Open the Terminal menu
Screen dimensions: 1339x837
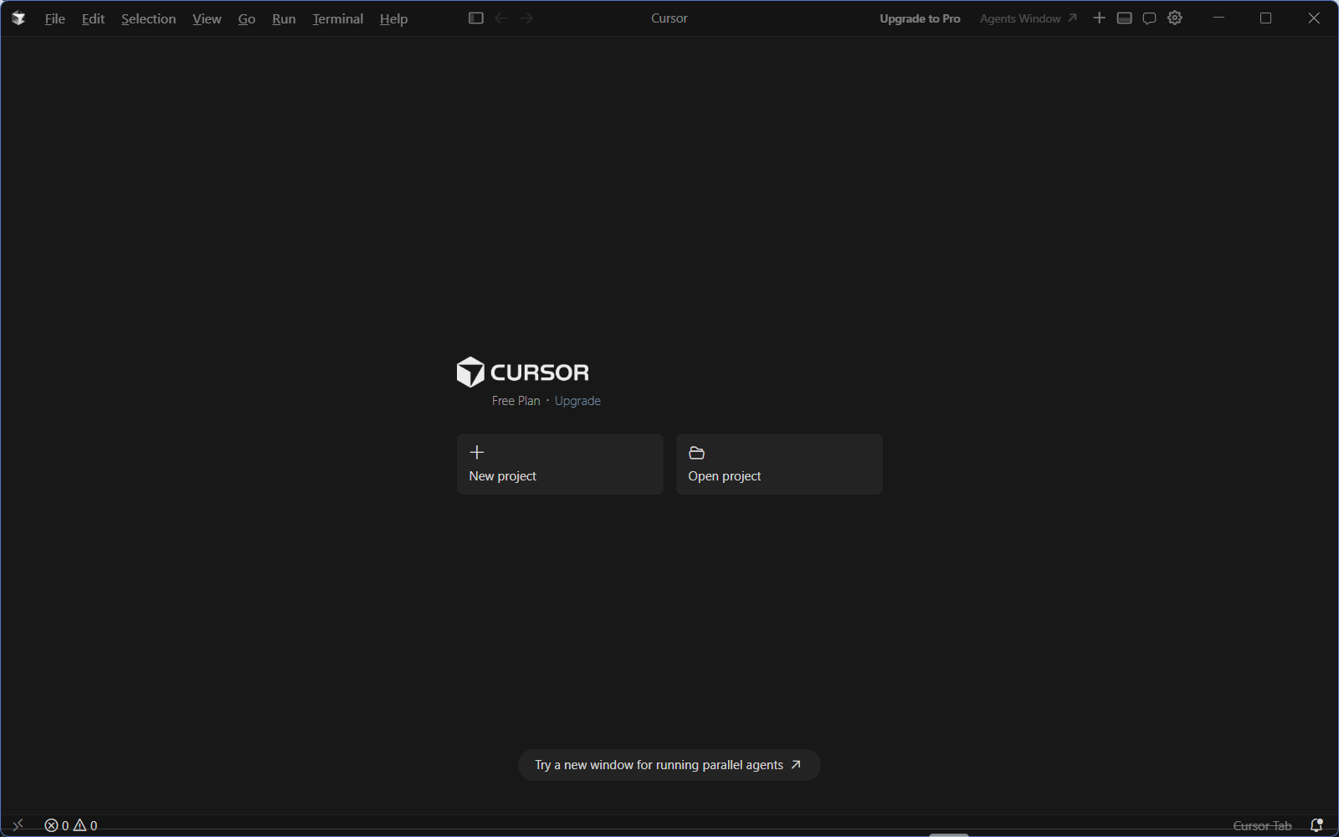coord(337,18)
